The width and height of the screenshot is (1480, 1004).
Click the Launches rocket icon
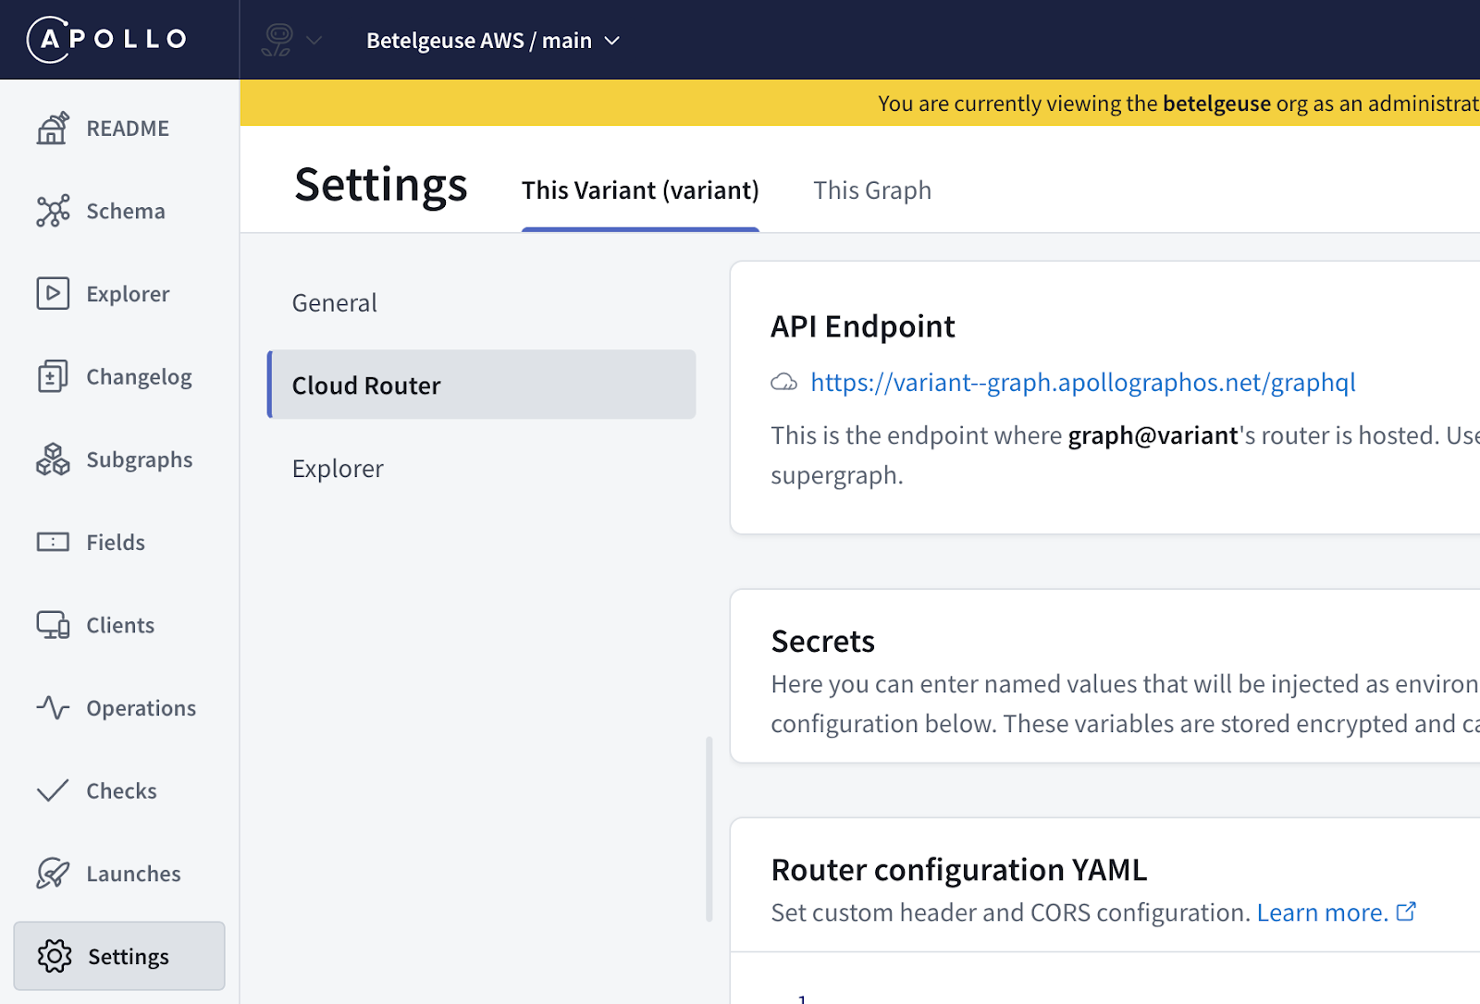click(x=53, y=874)
